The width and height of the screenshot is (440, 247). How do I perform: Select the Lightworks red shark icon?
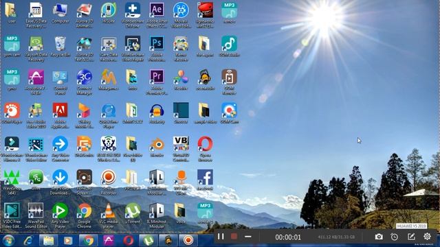(205, 15)
